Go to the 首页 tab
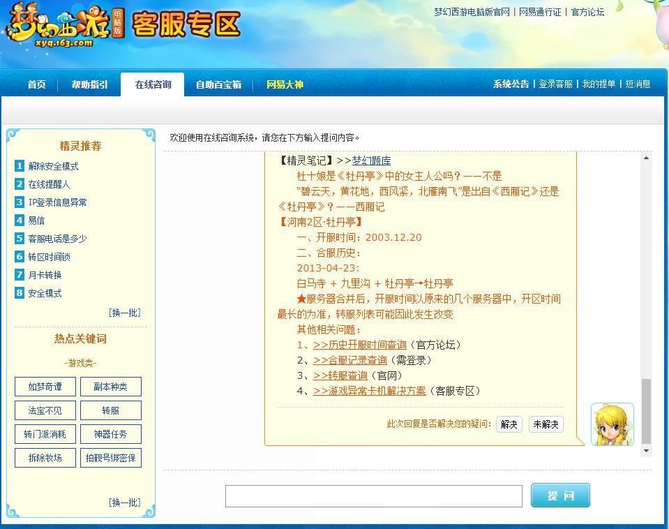This screenshot has width=669, height=529. pyautogui.click(x=36, y=84)
